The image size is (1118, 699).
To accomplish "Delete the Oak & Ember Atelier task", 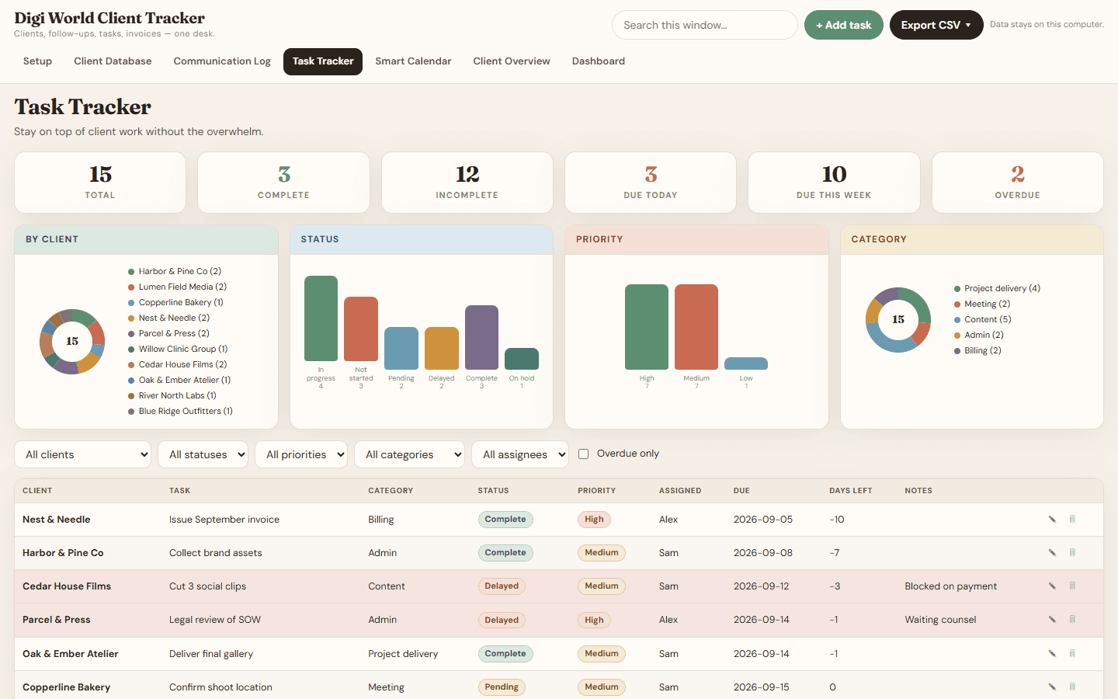I will (1072, 654).
